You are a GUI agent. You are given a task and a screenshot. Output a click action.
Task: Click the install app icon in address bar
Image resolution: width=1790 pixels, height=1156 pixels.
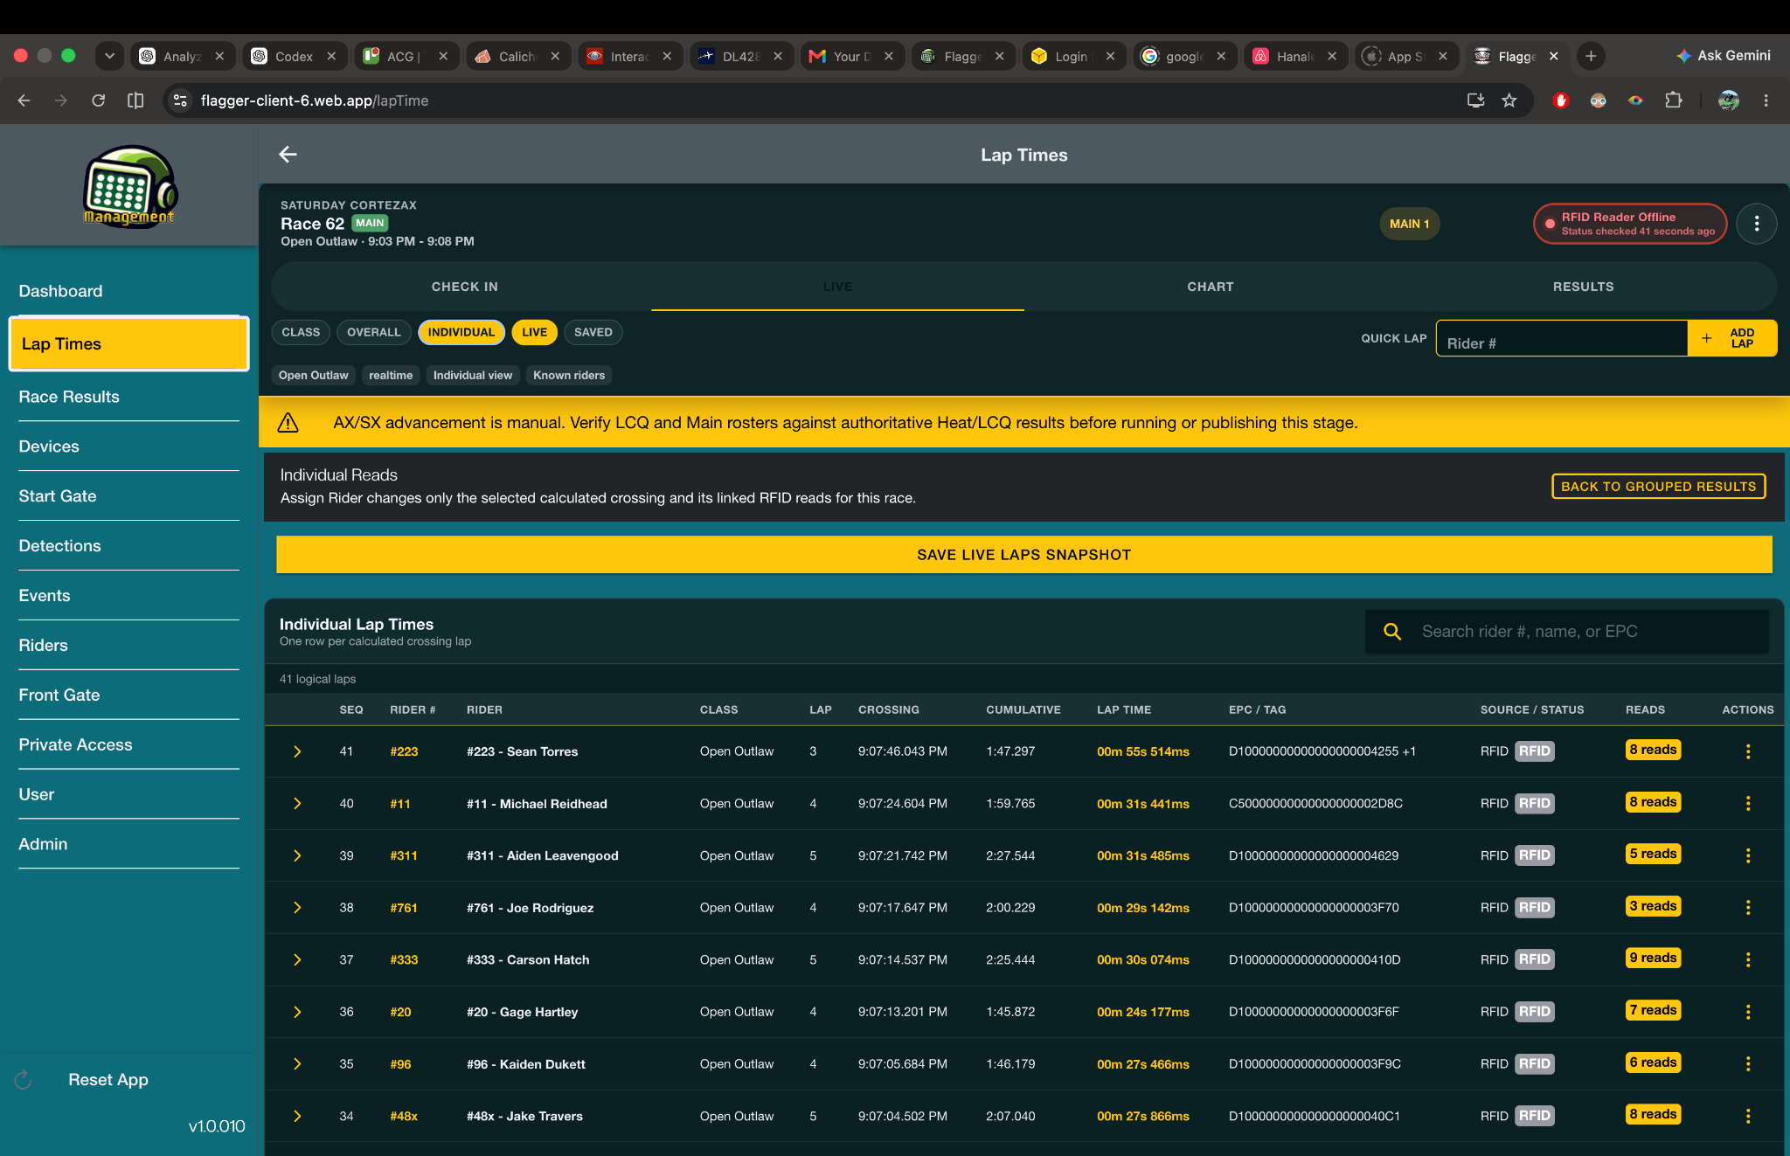[1475, 100]
